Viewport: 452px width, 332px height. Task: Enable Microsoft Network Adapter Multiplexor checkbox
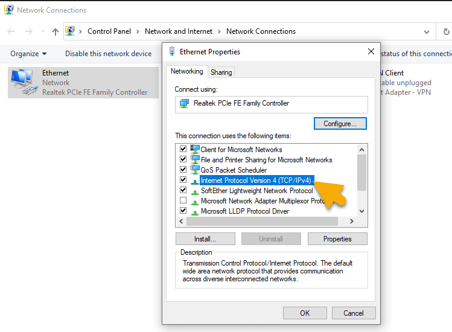[183, 200]
